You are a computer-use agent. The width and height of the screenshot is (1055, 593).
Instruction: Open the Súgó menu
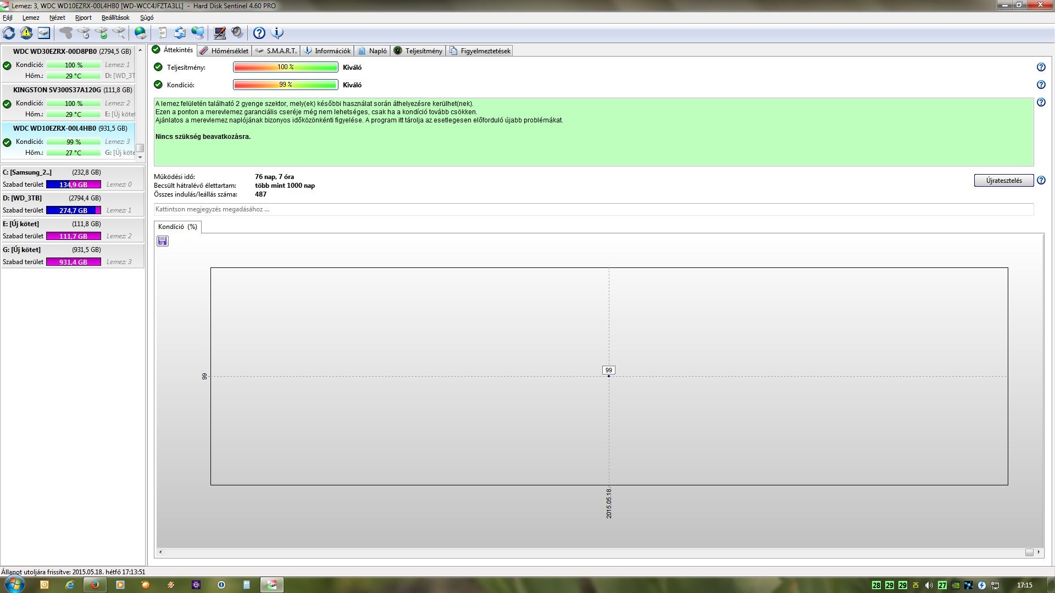point(147,18)
